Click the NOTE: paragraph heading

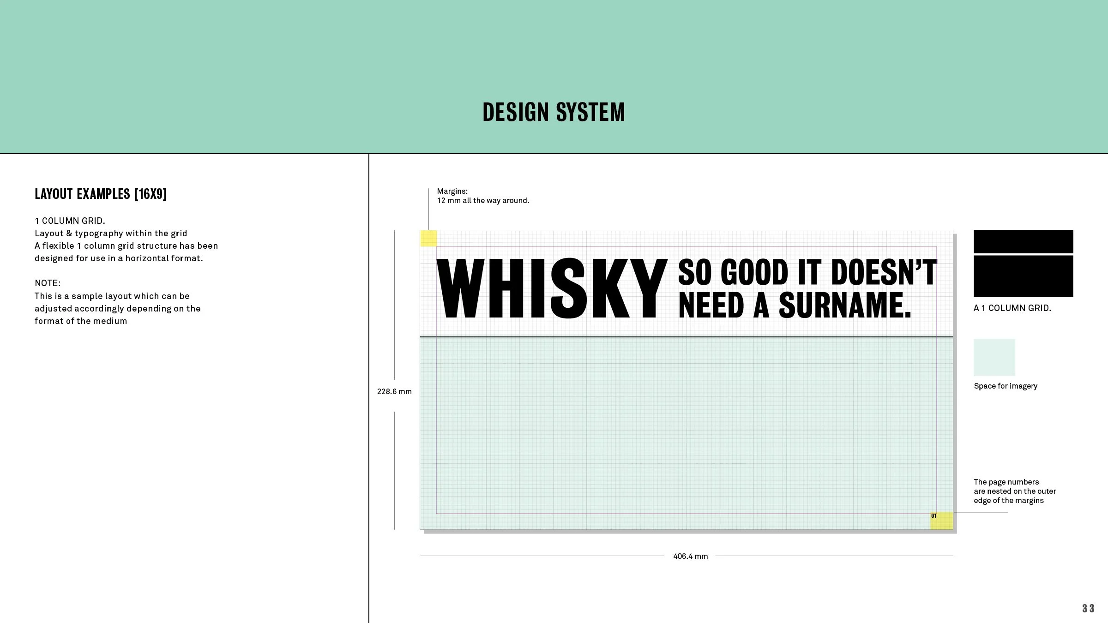pyautogui.click(x=48, y=283)
